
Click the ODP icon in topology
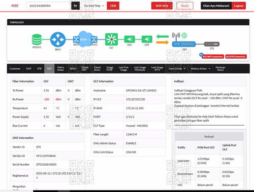[147, 40]
